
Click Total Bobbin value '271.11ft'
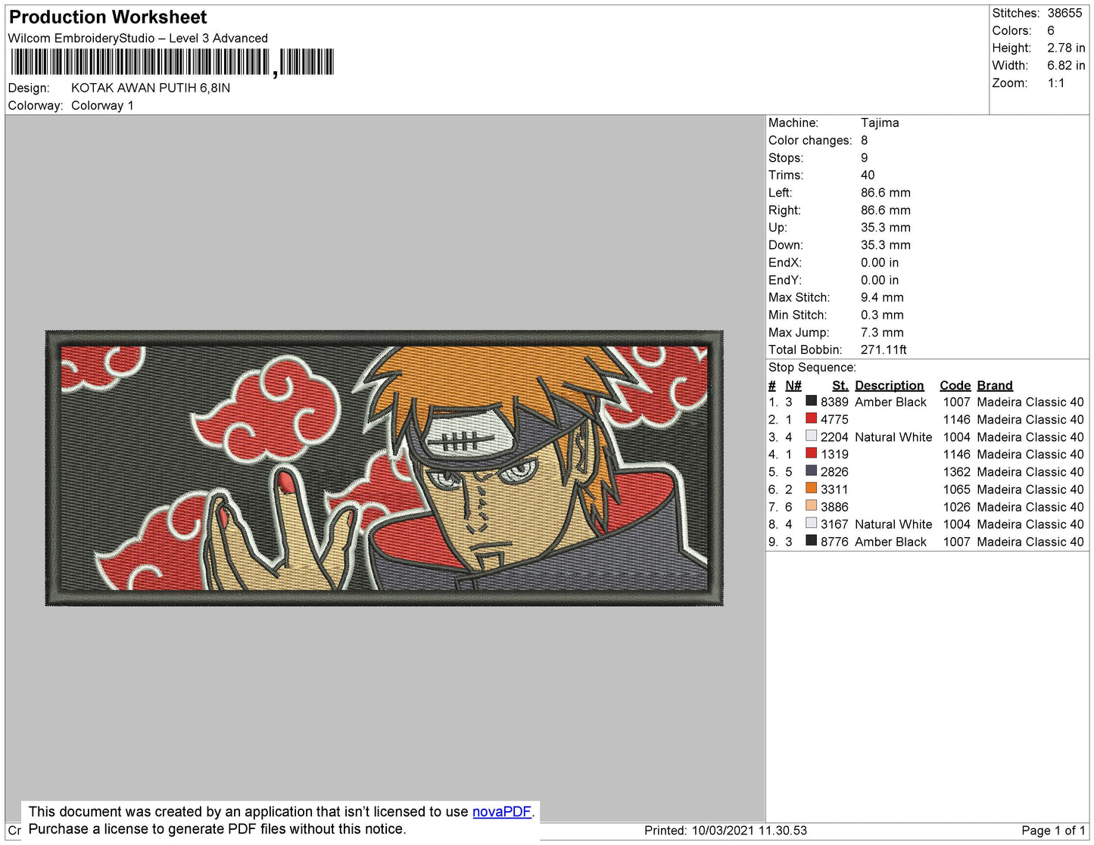click(x=884, y=349)
